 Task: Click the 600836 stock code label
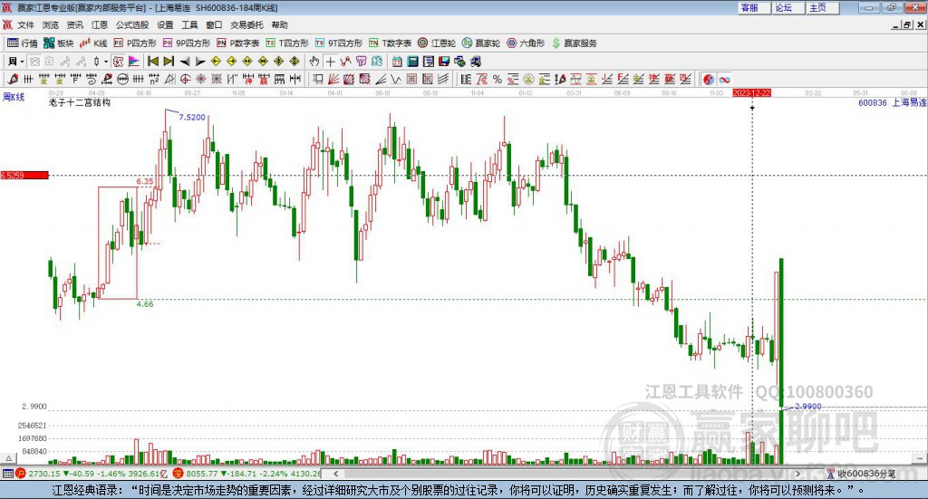(873, 103)
